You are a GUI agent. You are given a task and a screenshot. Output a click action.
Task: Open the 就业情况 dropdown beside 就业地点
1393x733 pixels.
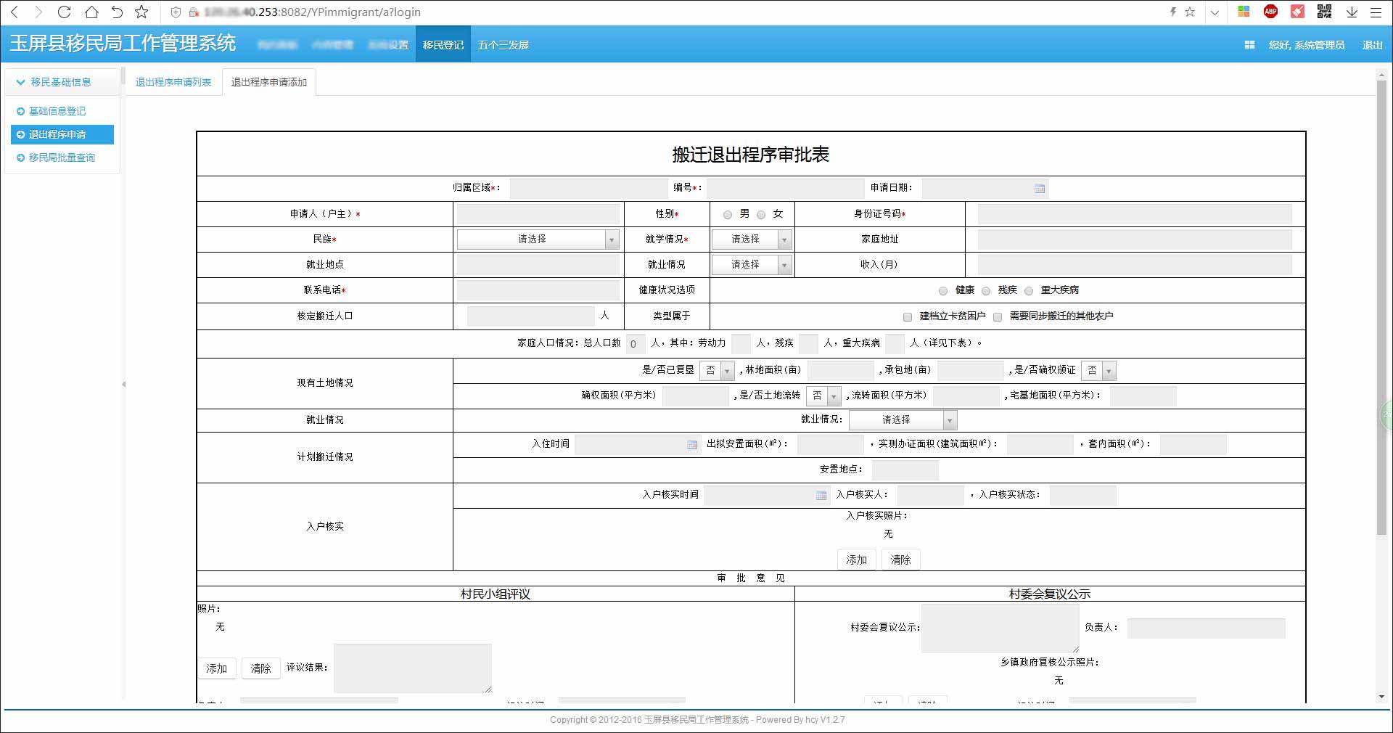tap(751, 265)
